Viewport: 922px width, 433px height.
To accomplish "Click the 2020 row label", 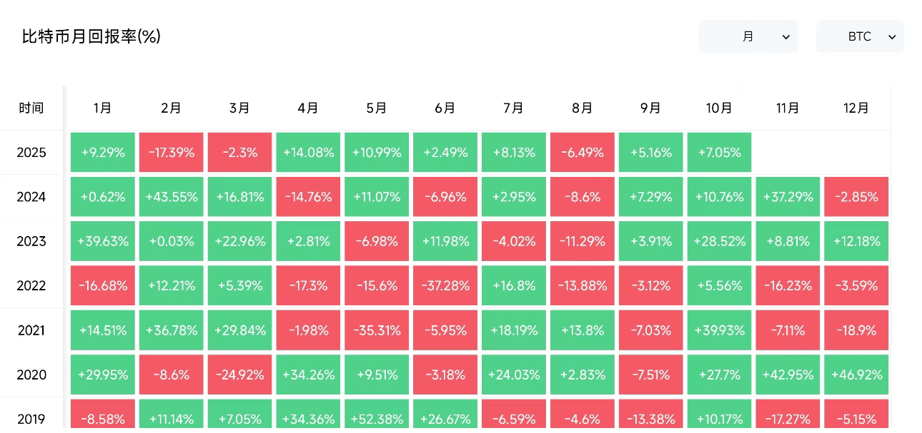I will (x=31, y=375).
